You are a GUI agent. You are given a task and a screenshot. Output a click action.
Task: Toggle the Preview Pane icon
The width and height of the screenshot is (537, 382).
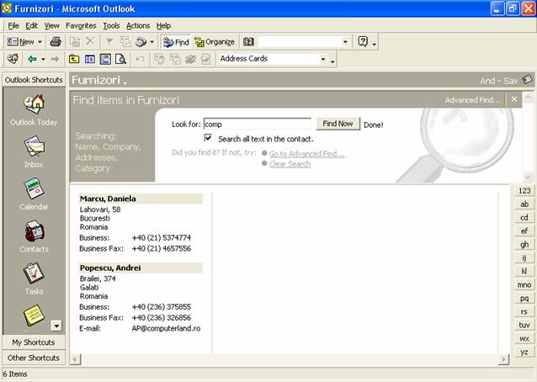click(x=105, y=59)
